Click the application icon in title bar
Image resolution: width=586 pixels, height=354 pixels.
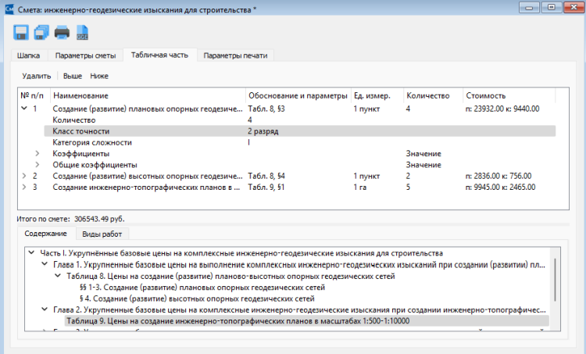coord(8,7)
